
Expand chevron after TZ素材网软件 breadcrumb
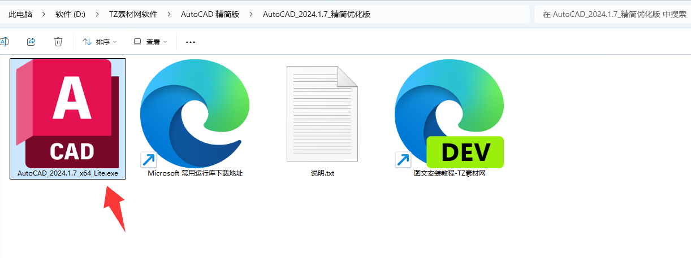[x=169, y=14]
